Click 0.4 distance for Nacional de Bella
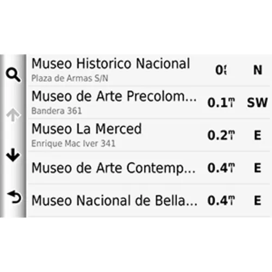The height and width of the screenshot is (272, 272). click(221, 201)
